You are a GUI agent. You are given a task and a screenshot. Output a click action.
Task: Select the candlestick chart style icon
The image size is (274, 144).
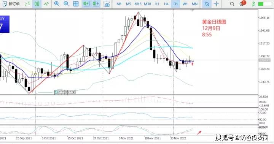[x=37, y=4]
